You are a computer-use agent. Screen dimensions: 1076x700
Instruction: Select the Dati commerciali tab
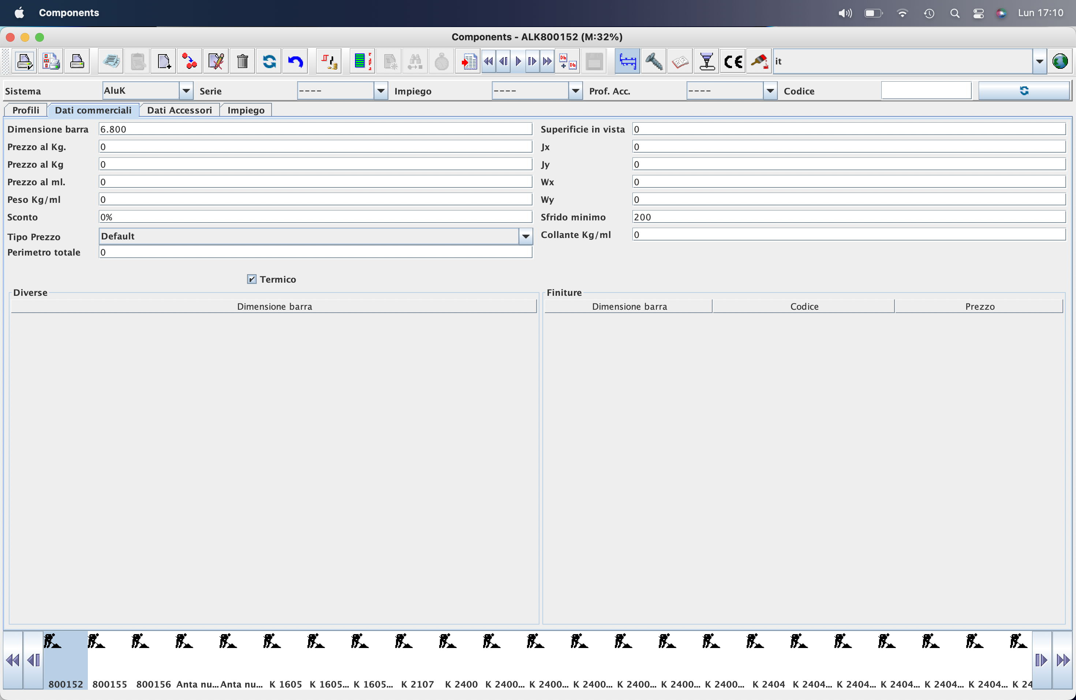coord(93,110)
